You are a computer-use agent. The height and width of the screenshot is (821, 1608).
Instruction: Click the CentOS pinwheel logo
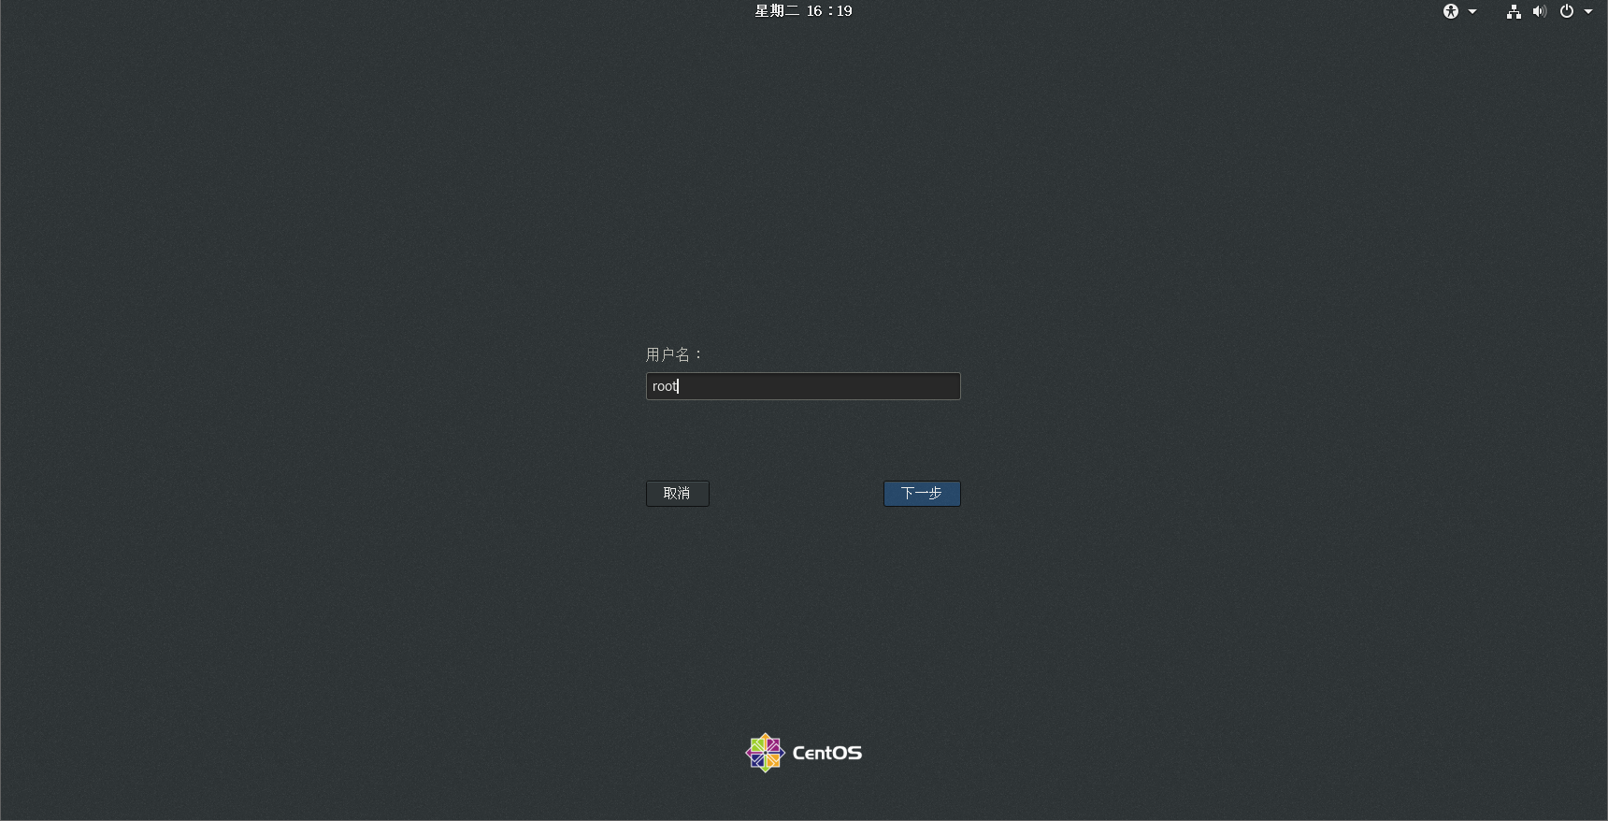point(765,753)
